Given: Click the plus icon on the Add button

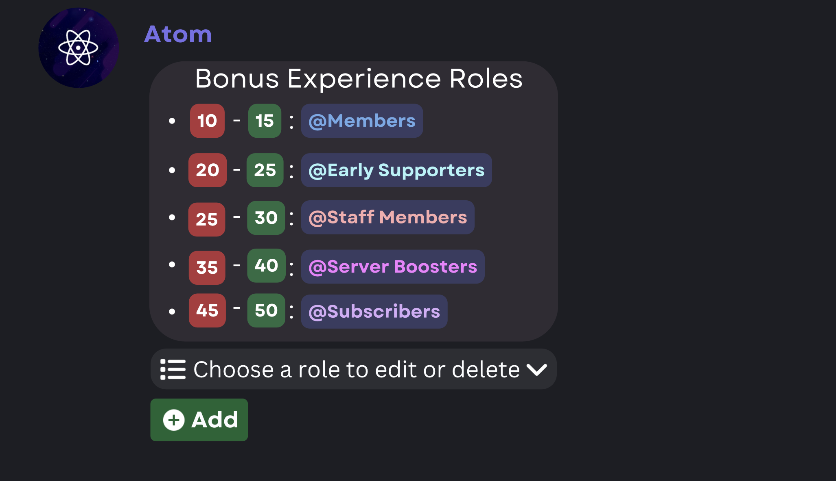Looking at the screenshot, I should (x=174, y=419).
